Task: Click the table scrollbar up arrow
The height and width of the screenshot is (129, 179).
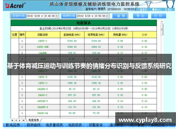Action: tap(162, 22)
